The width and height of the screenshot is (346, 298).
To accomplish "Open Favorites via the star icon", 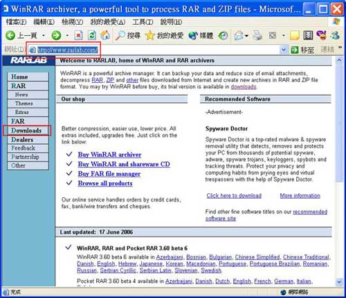I will pos(149,35).
